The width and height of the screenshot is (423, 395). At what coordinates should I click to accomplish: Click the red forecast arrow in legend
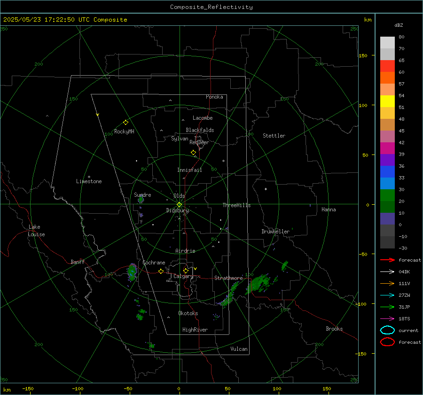pyautogui.click(x=387, y=260)
